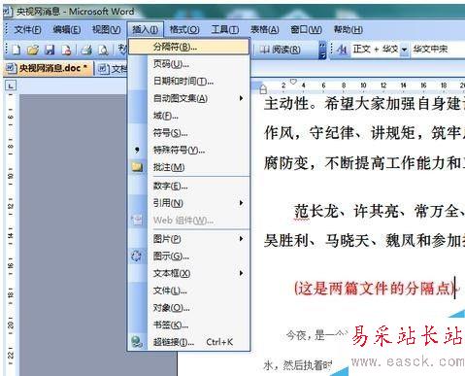Image resolution: width=465 pixels, height=376 pixels.
Task: Click the first-line indent marker on ruler
Action: coord(293,82)
